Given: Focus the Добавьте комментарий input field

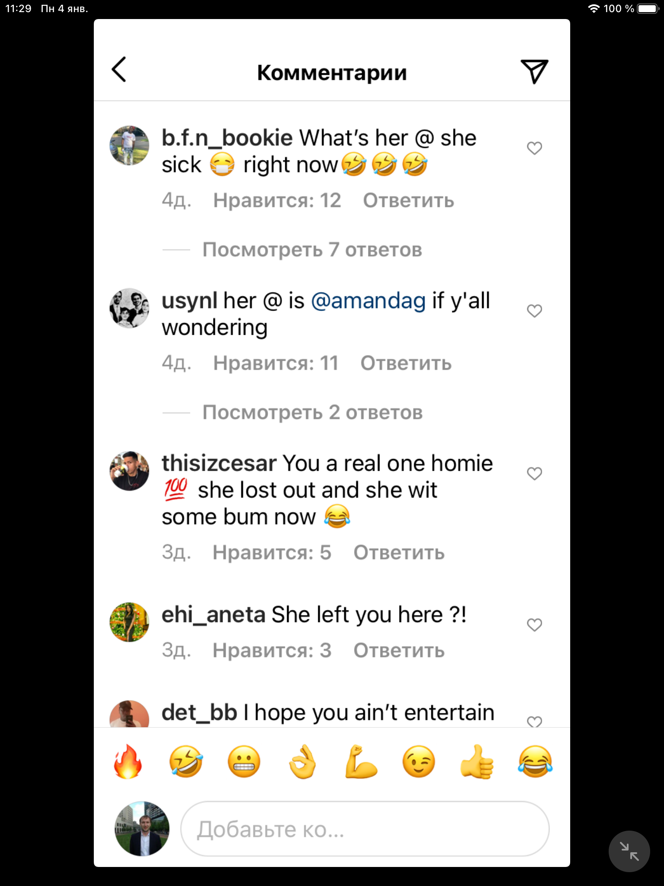Looking at the screenshot, I should [x=365, y=829].
